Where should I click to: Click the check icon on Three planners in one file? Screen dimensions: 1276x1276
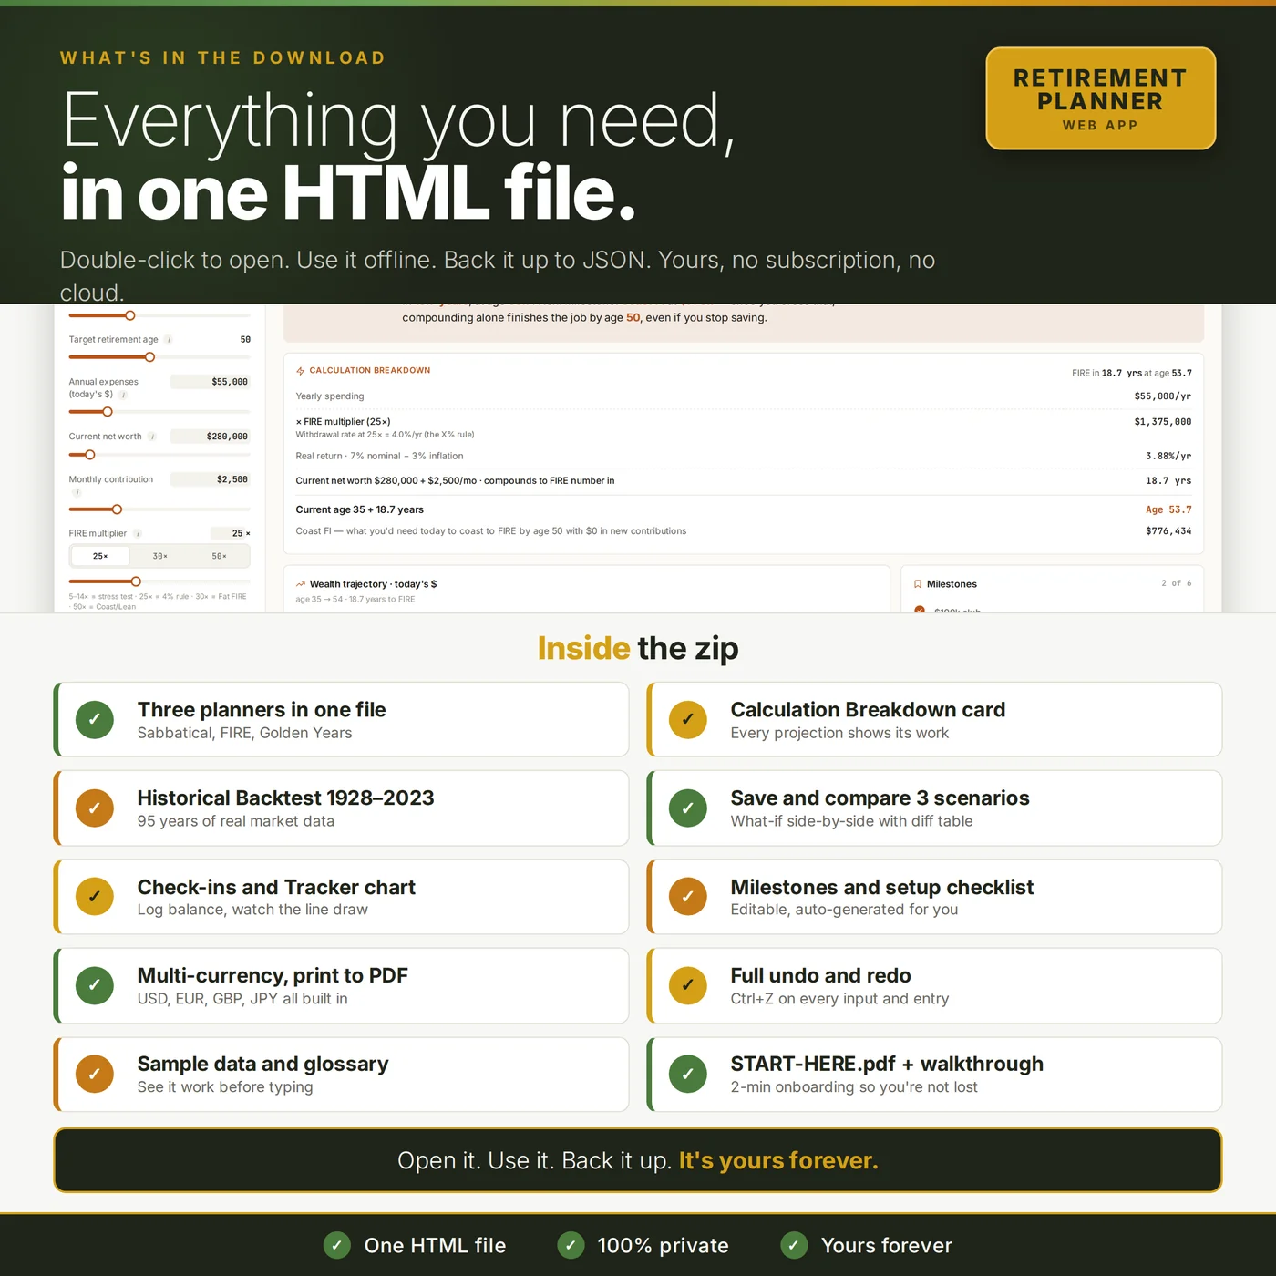(x=95, y=719)
